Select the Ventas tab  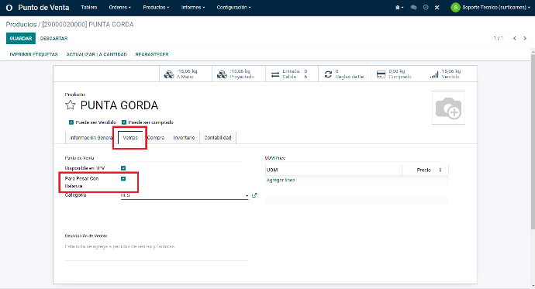point(130,138)
